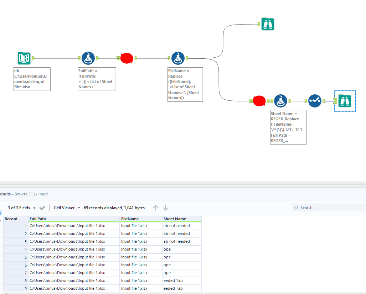Select the Sheet Name cell in record 4
Viewport: 366px width, 294px height.
[181, 249]
